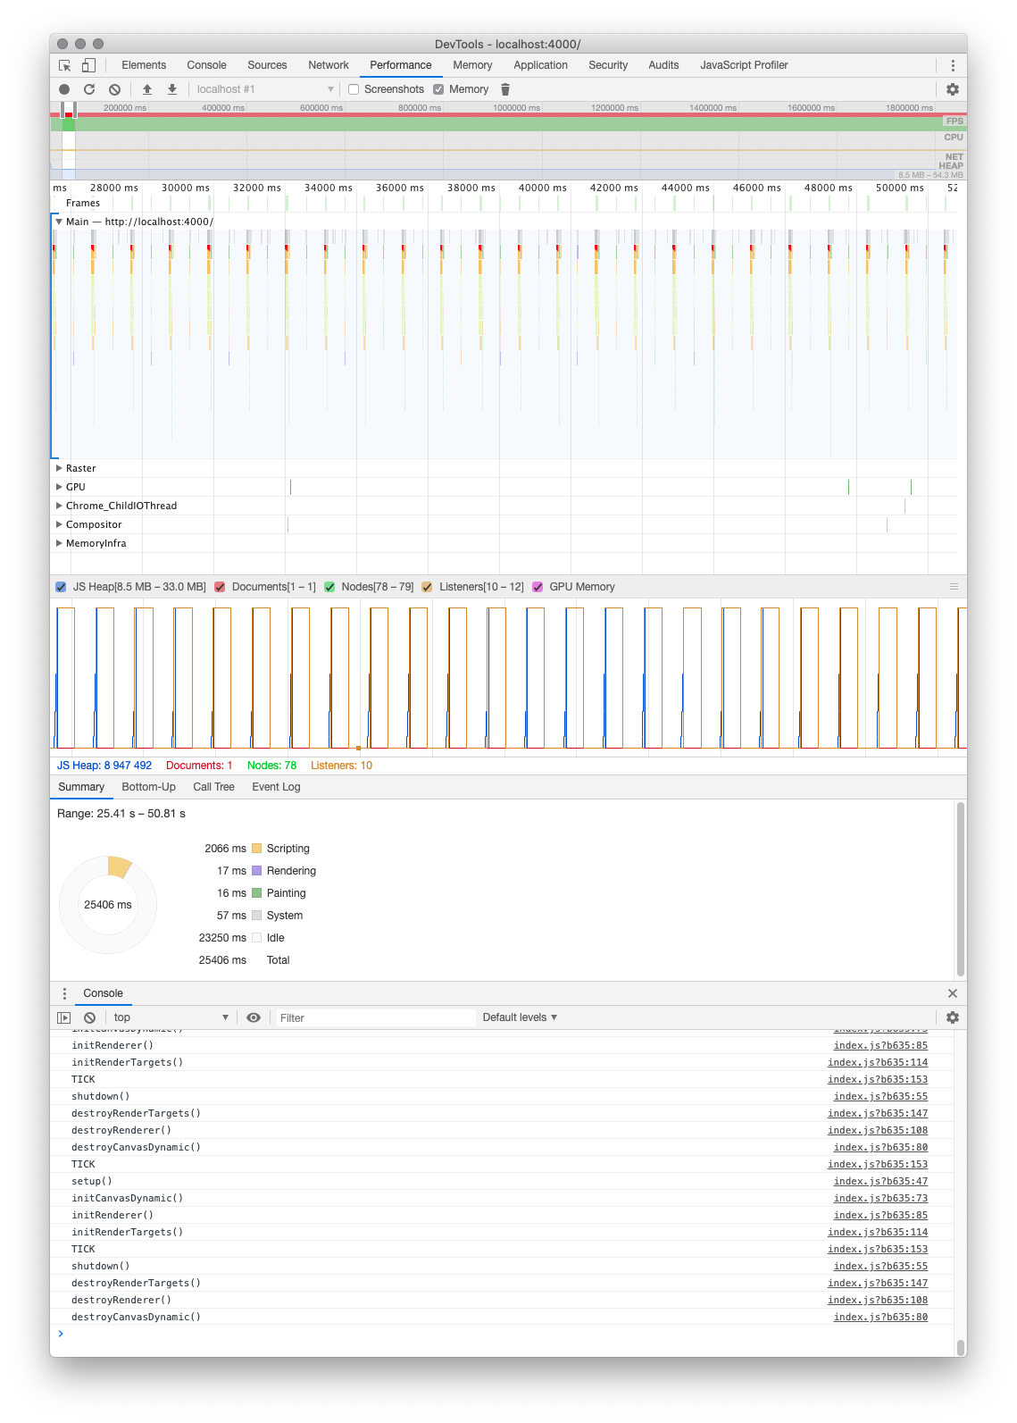
Task: Expand the Chrome_ChildIOThread track
Action: pyautogui.click(x=59, y=506)
